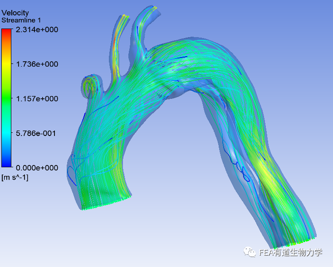Click the 1.736e+000 legend value
The height and width of the screenshot is (267, 333).
pos(37,64)
